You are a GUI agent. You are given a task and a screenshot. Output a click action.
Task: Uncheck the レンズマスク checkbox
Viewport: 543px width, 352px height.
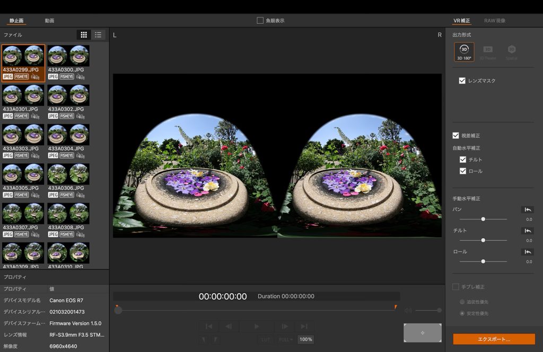click(x=462, y=81)
